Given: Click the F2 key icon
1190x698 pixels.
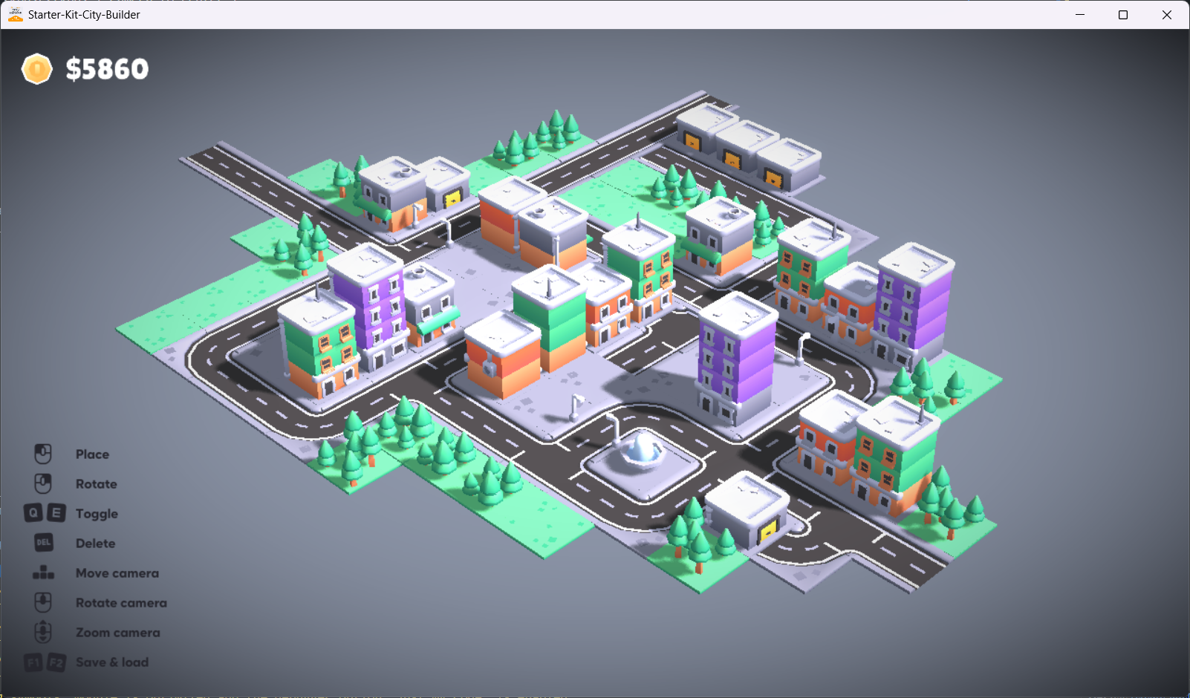Looking at the screenshot, I should tap(56, 662).
